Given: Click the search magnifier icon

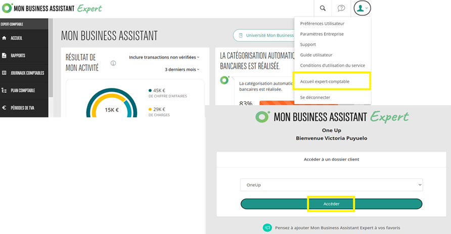Looking at the screenshot, I should point(323,8).
